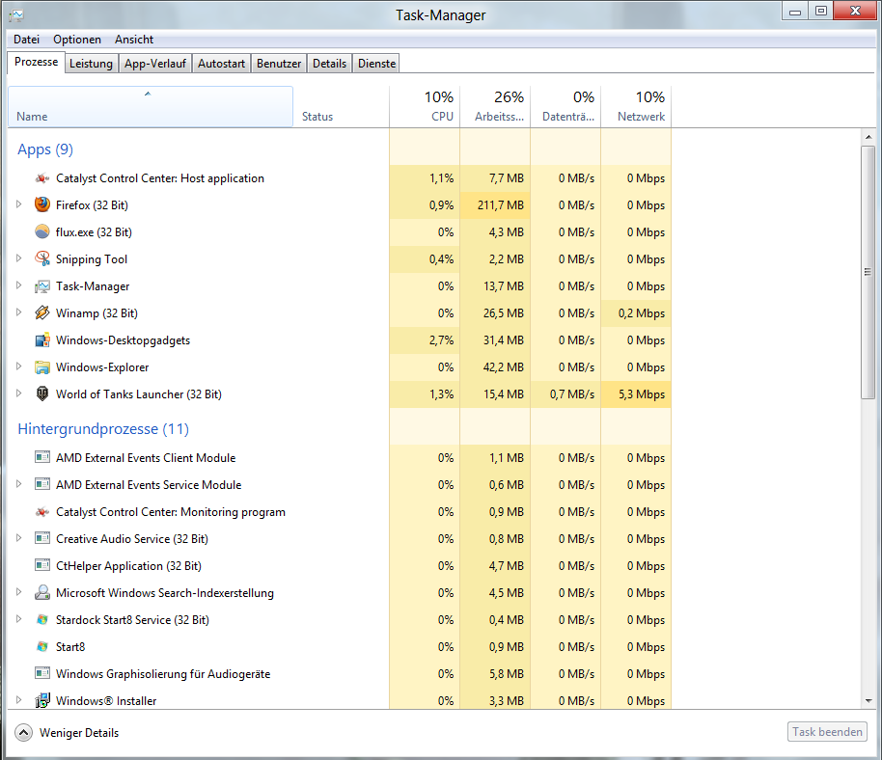Click the AMD External Events Service Module icon
The height and width of the screenshot is (760, 882).
click(x=42, y=484)
